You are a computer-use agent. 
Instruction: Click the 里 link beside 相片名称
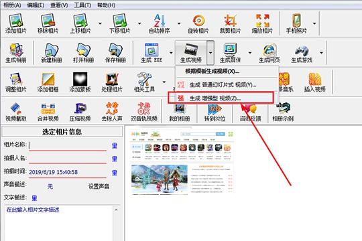[115, 145]
